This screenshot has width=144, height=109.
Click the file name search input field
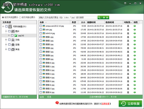click(x=67, y=18)
